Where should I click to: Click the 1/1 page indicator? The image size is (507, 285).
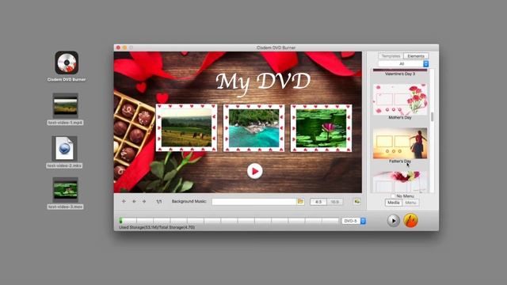[158, 202]
